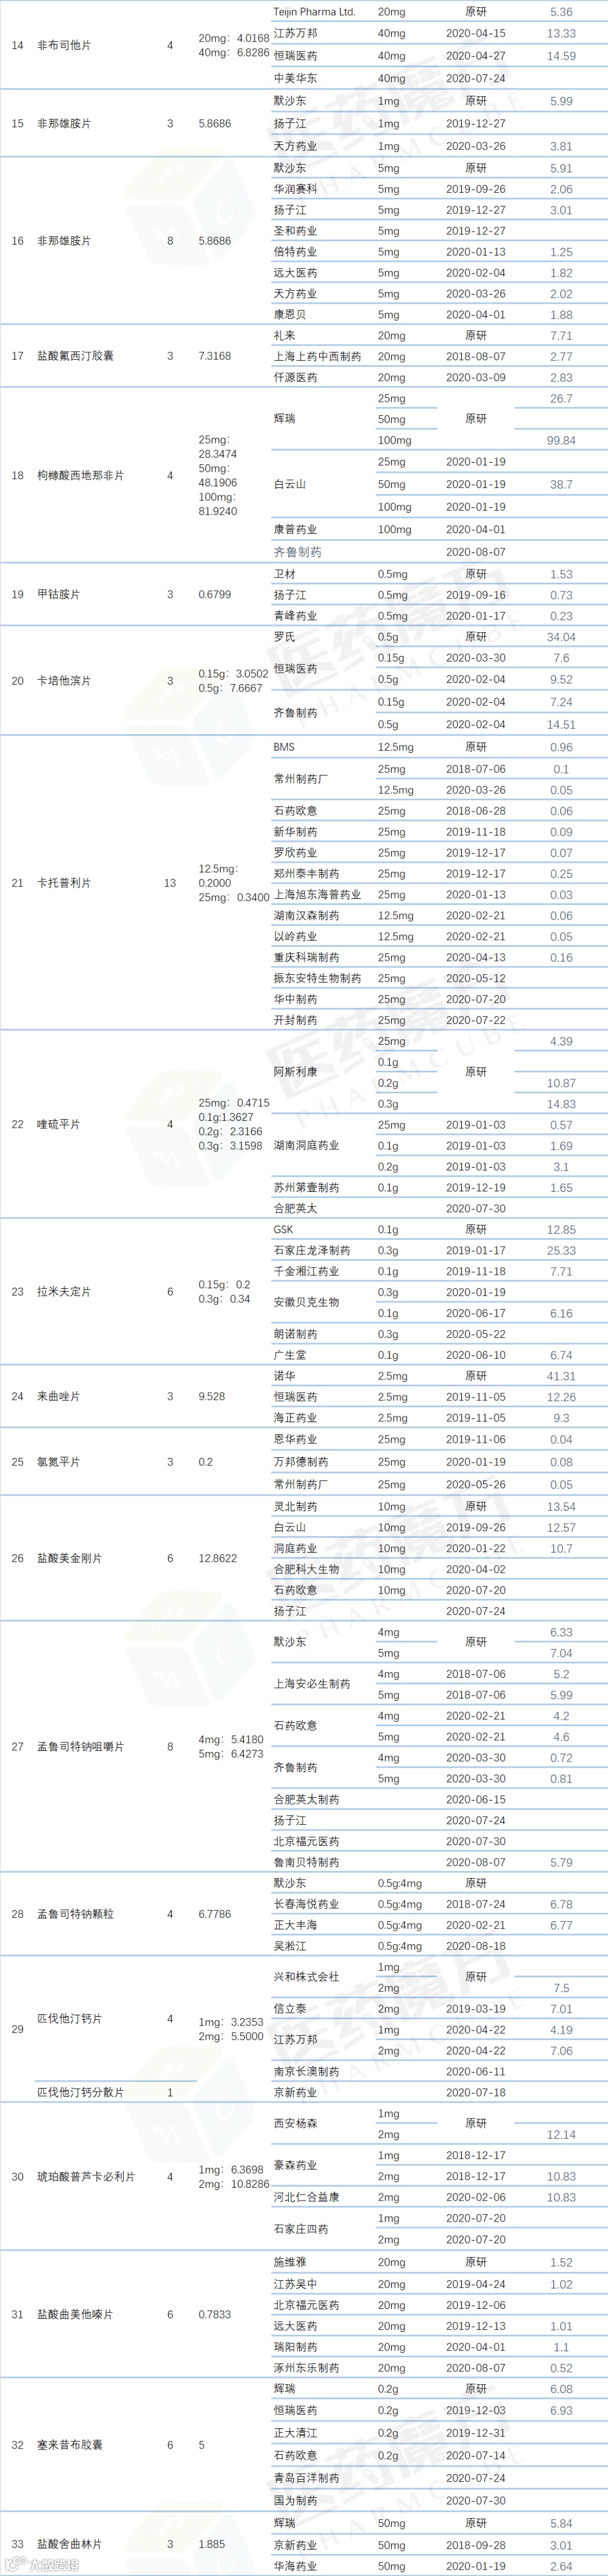This screenshot has width=608, height=2576.
Task: Select drug name 来曲唑片
Action: click(59, 1397)
